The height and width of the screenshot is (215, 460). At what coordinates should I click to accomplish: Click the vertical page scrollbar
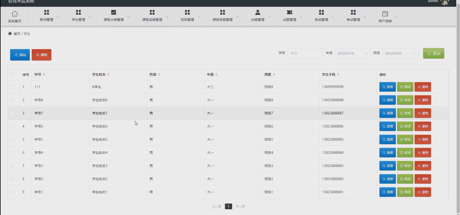[458, 107]
